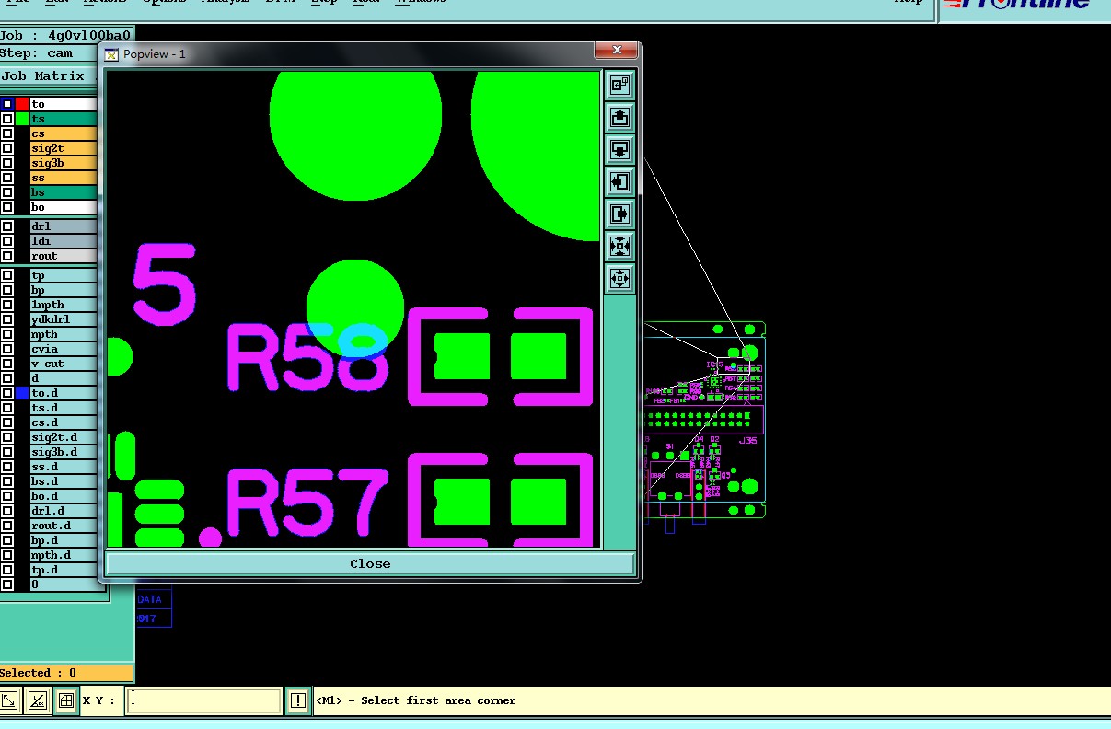The image size is (1111, 729).
Task: Click the angle measure icon in bottom bar
Action: pyautogui.click(x=38, y=700)
